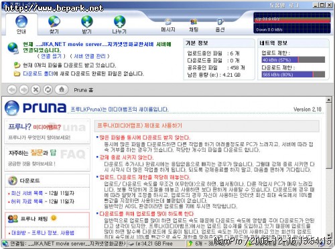The image size is (335, 249).
Task: Go to the 나누기 (Share) tab
Action: (x=119, y=25)
